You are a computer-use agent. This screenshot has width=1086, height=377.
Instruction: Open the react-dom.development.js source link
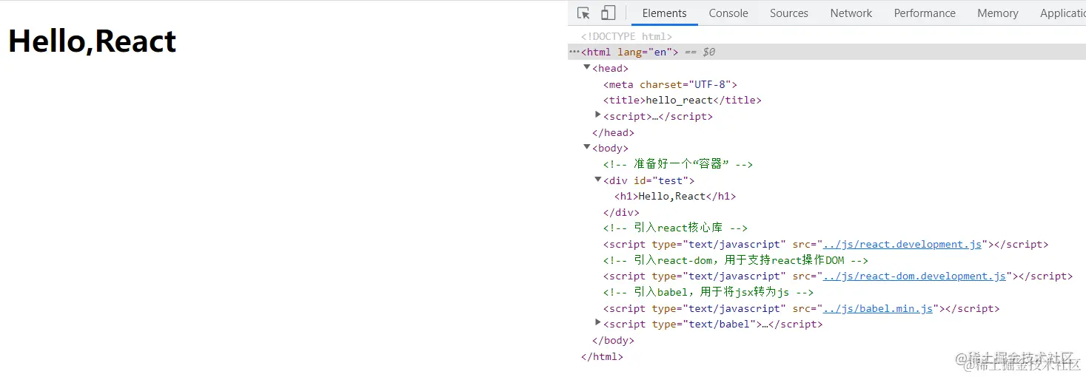(x=915, y=276)
